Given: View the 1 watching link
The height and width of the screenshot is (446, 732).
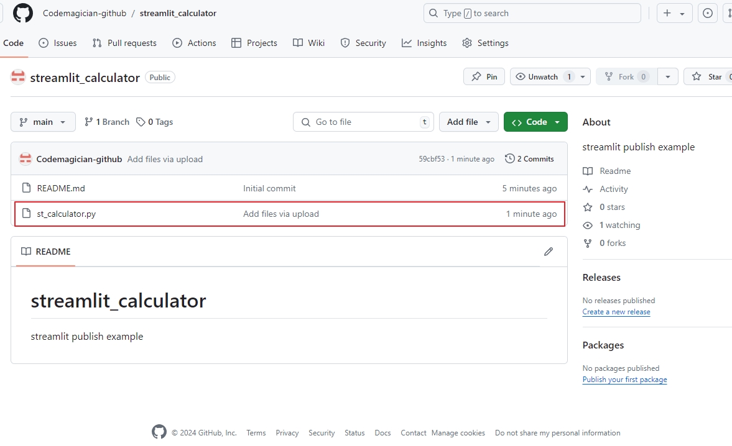Looking at the screenshot, I should click(x=611, y=225).
